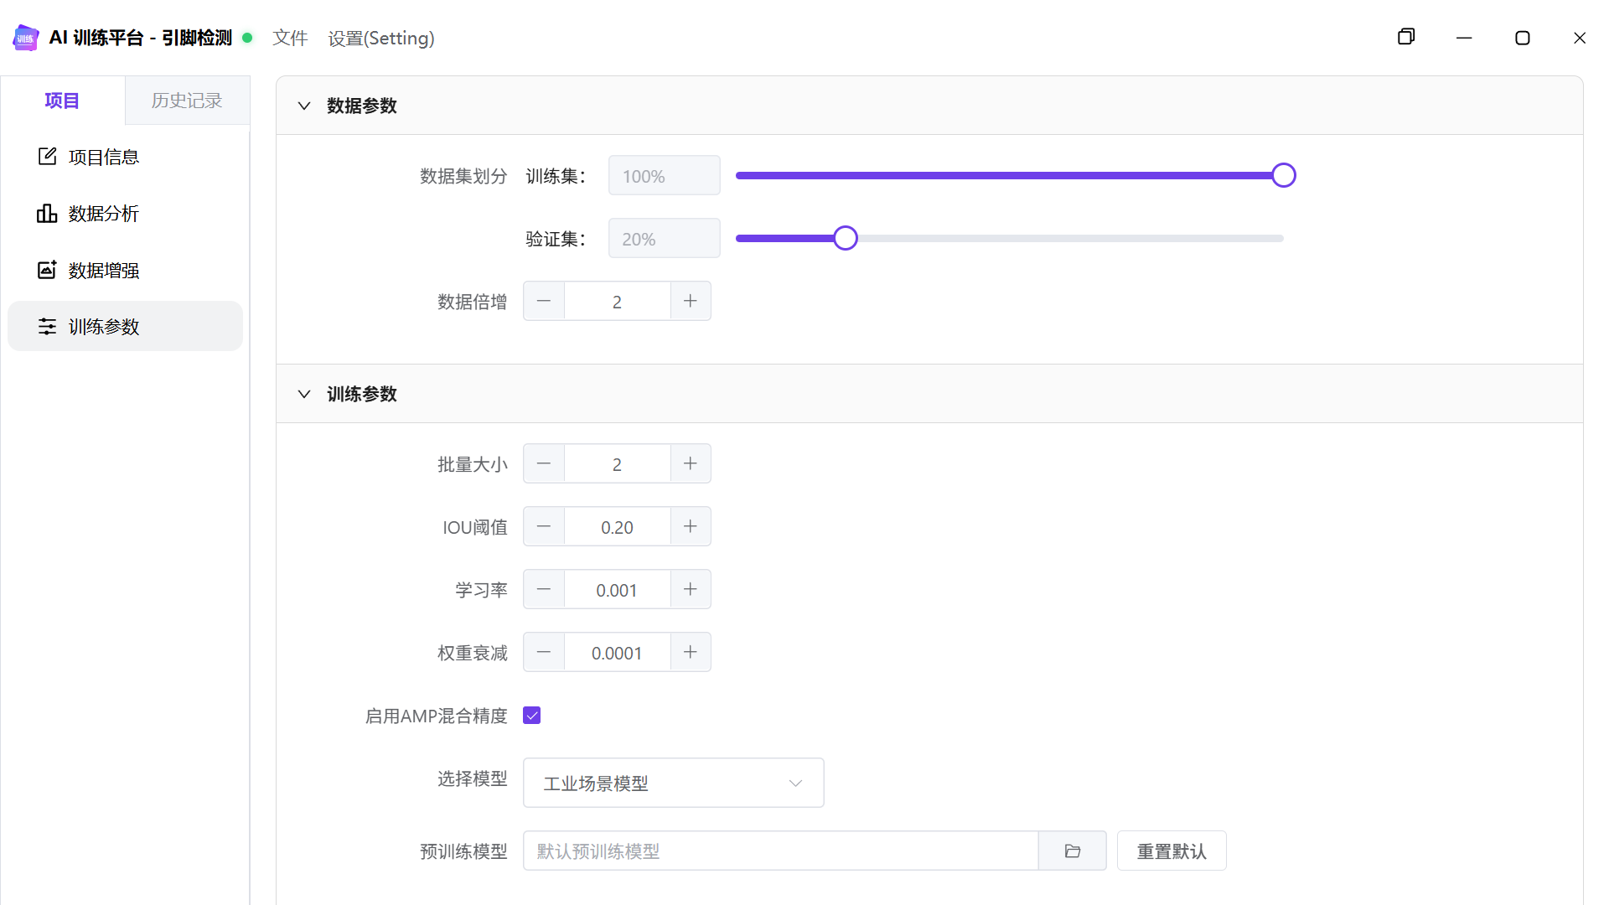The image size is (1609, 905).
Task: Increase 批量大小 with plus button
Action: (691, 463)
